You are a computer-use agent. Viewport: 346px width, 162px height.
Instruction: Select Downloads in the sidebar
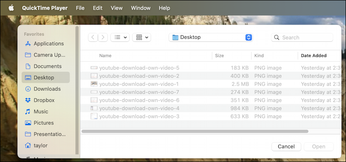pyautogui.click(x=46, y=89)
